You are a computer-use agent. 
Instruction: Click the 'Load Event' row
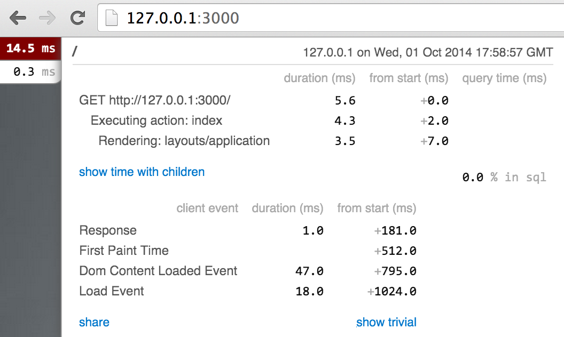[x=112, y=291]
